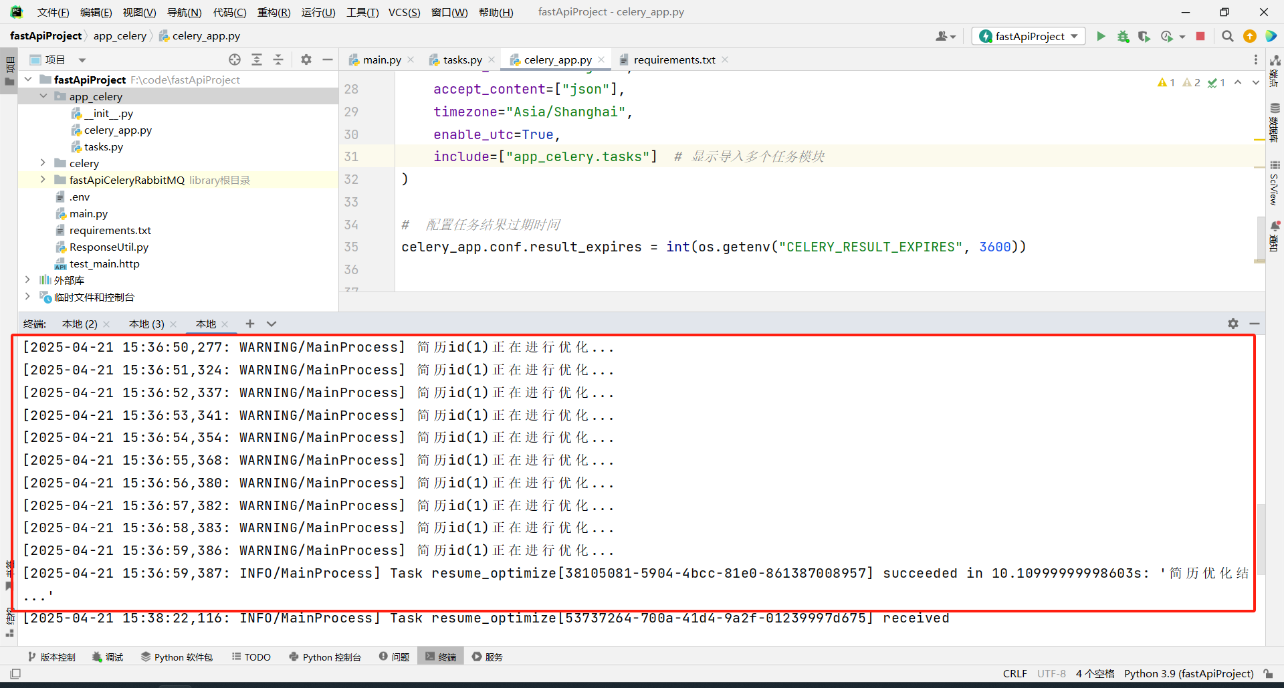Image resolution: width=1284 pixels, height=688 pixels.
Task: Open Python 软件包 packages tool window
Action: point(177,657)
